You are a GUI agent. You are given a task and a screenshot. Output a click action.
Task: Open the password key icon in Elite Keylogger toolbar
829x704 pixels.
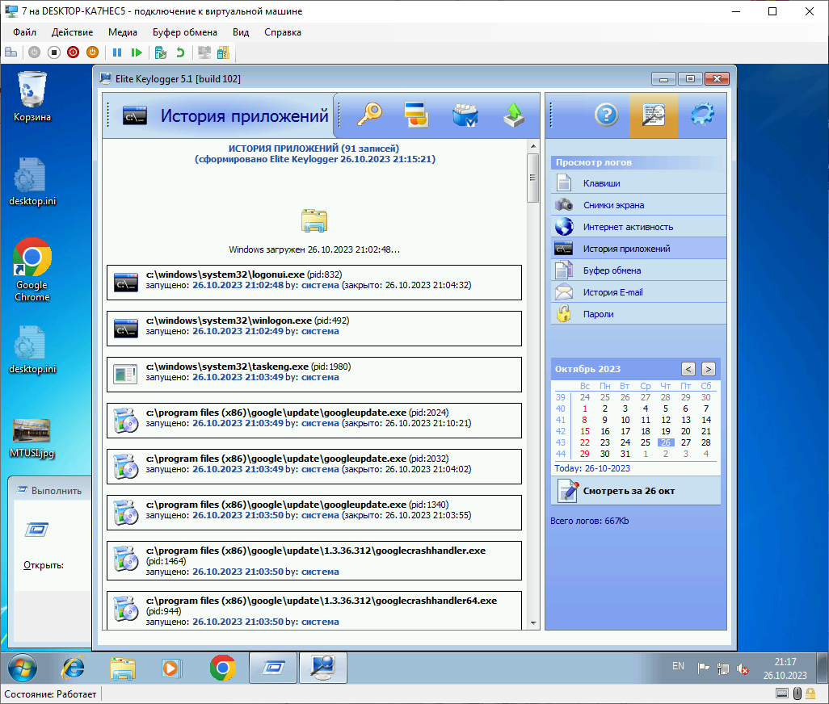point(369,115)
